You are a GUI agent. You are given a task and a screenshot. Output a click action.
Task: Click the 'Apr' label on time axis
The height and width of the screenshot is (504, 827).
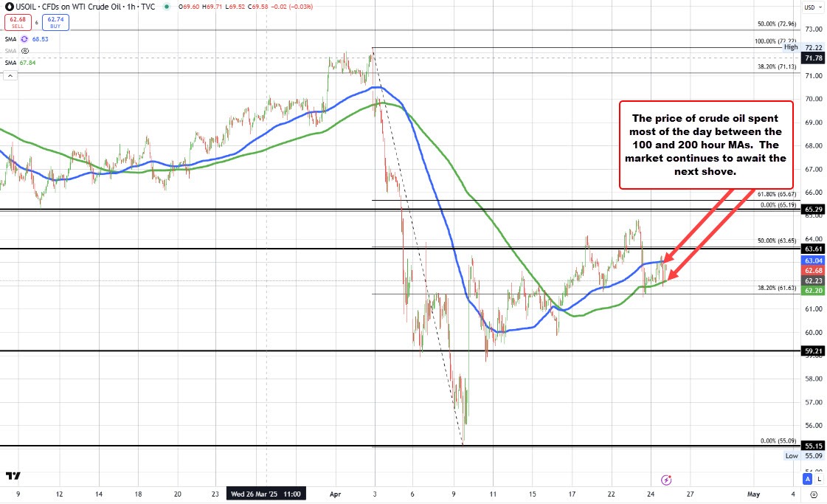[x=335, y=494]
